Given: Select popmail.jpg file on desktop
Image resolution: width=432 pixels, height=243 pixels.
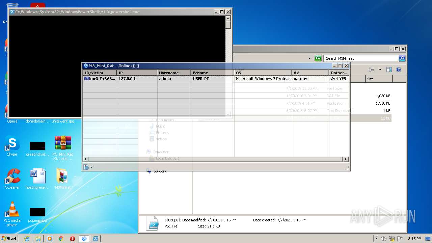Looking at the screenshot, I should 37,215.
